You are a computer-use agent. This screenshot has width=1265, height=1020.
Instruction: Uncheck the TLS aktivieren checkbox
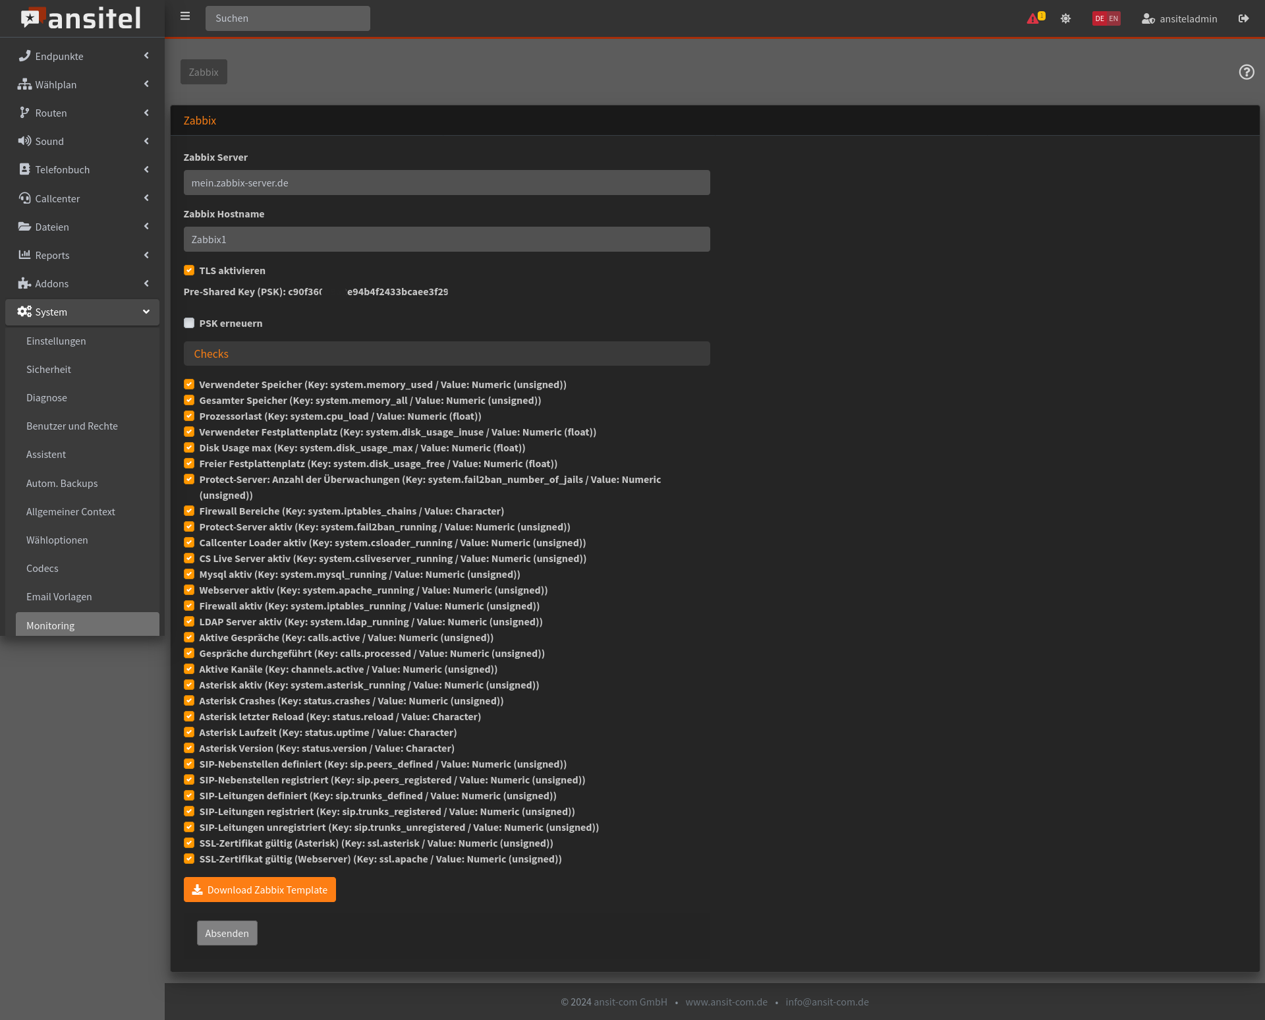coord(189,270)
